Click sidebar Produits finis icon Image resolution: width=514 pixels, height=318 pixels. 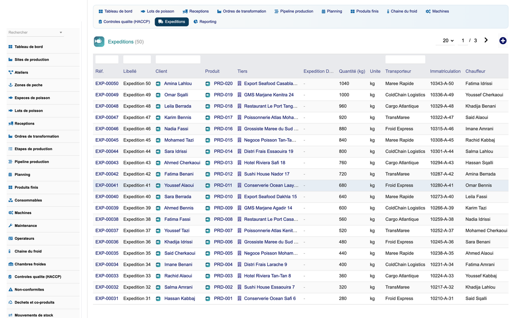click(x=11, y=187)
